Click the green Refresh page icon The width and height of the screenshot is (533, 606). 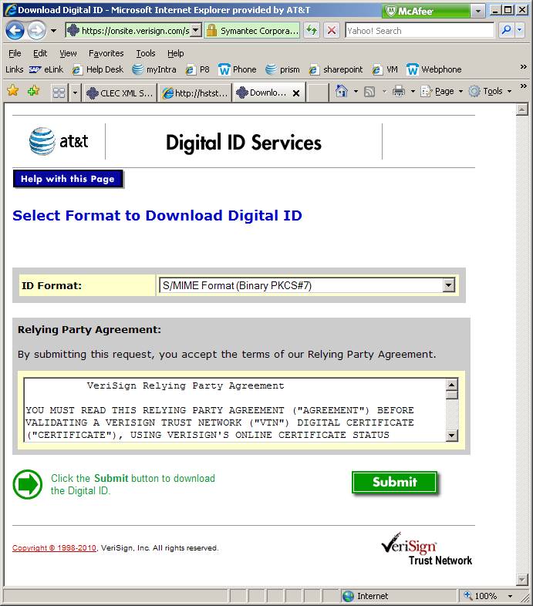pyautogui.click(x=312, y=31)
